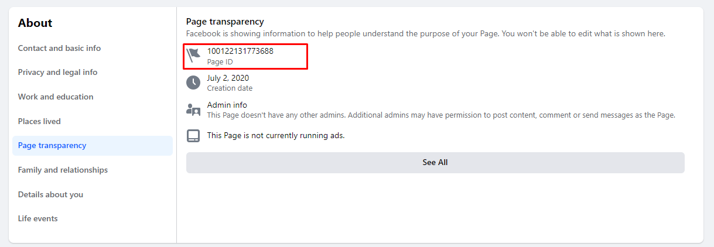714x247 pixels.
Task: Click the clock icon beside Creation date
Action: click(193, 83)
